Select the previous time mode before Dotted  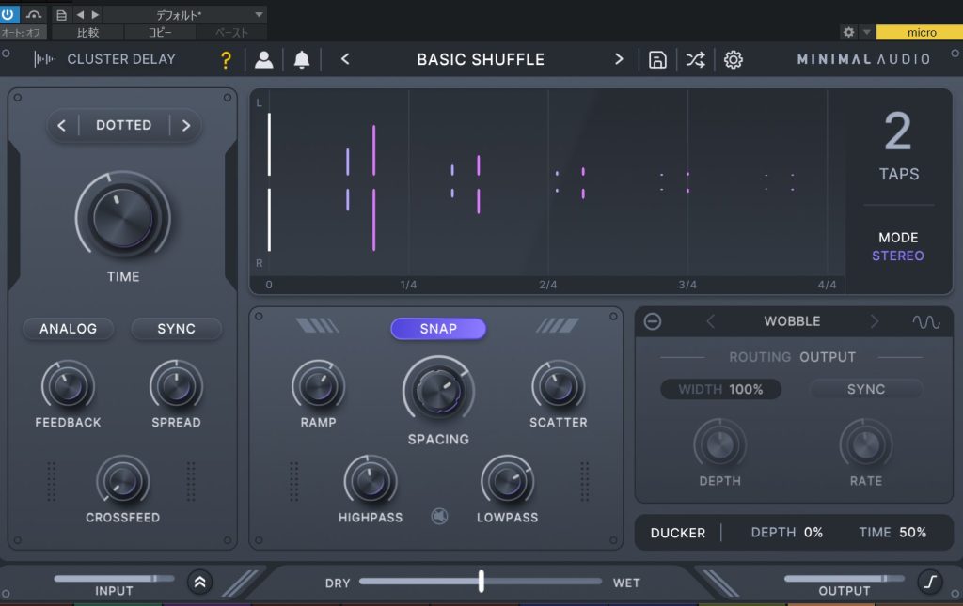[62, 125]
